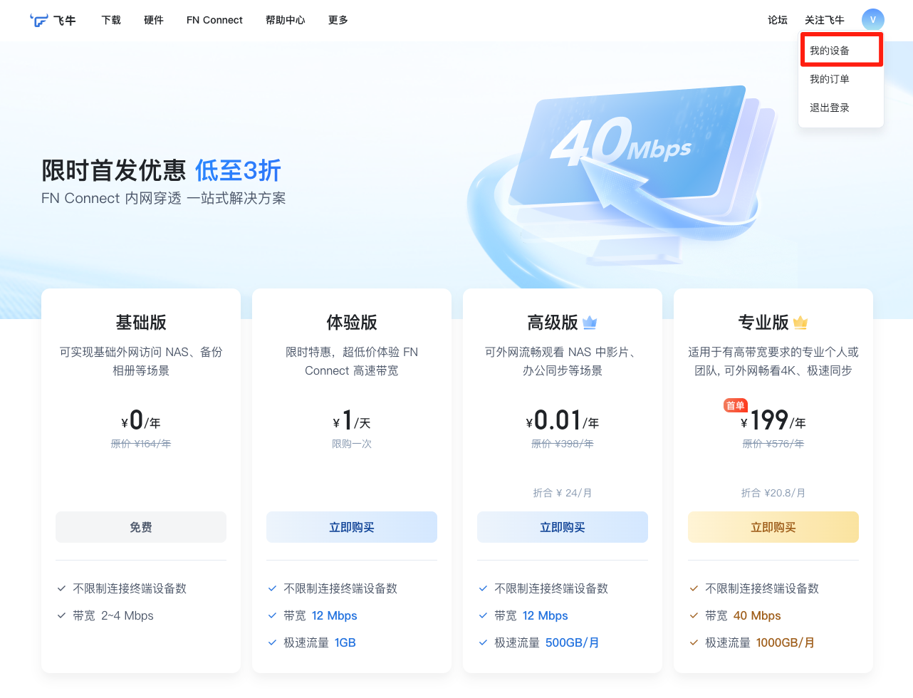Click the 高级版 plan title
913x698 pixels.
pos(553,323)
